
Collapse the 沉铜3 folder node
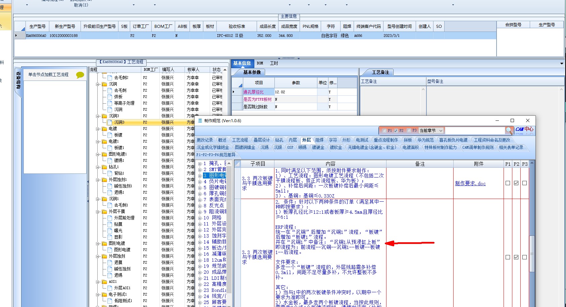pos(98,116)
